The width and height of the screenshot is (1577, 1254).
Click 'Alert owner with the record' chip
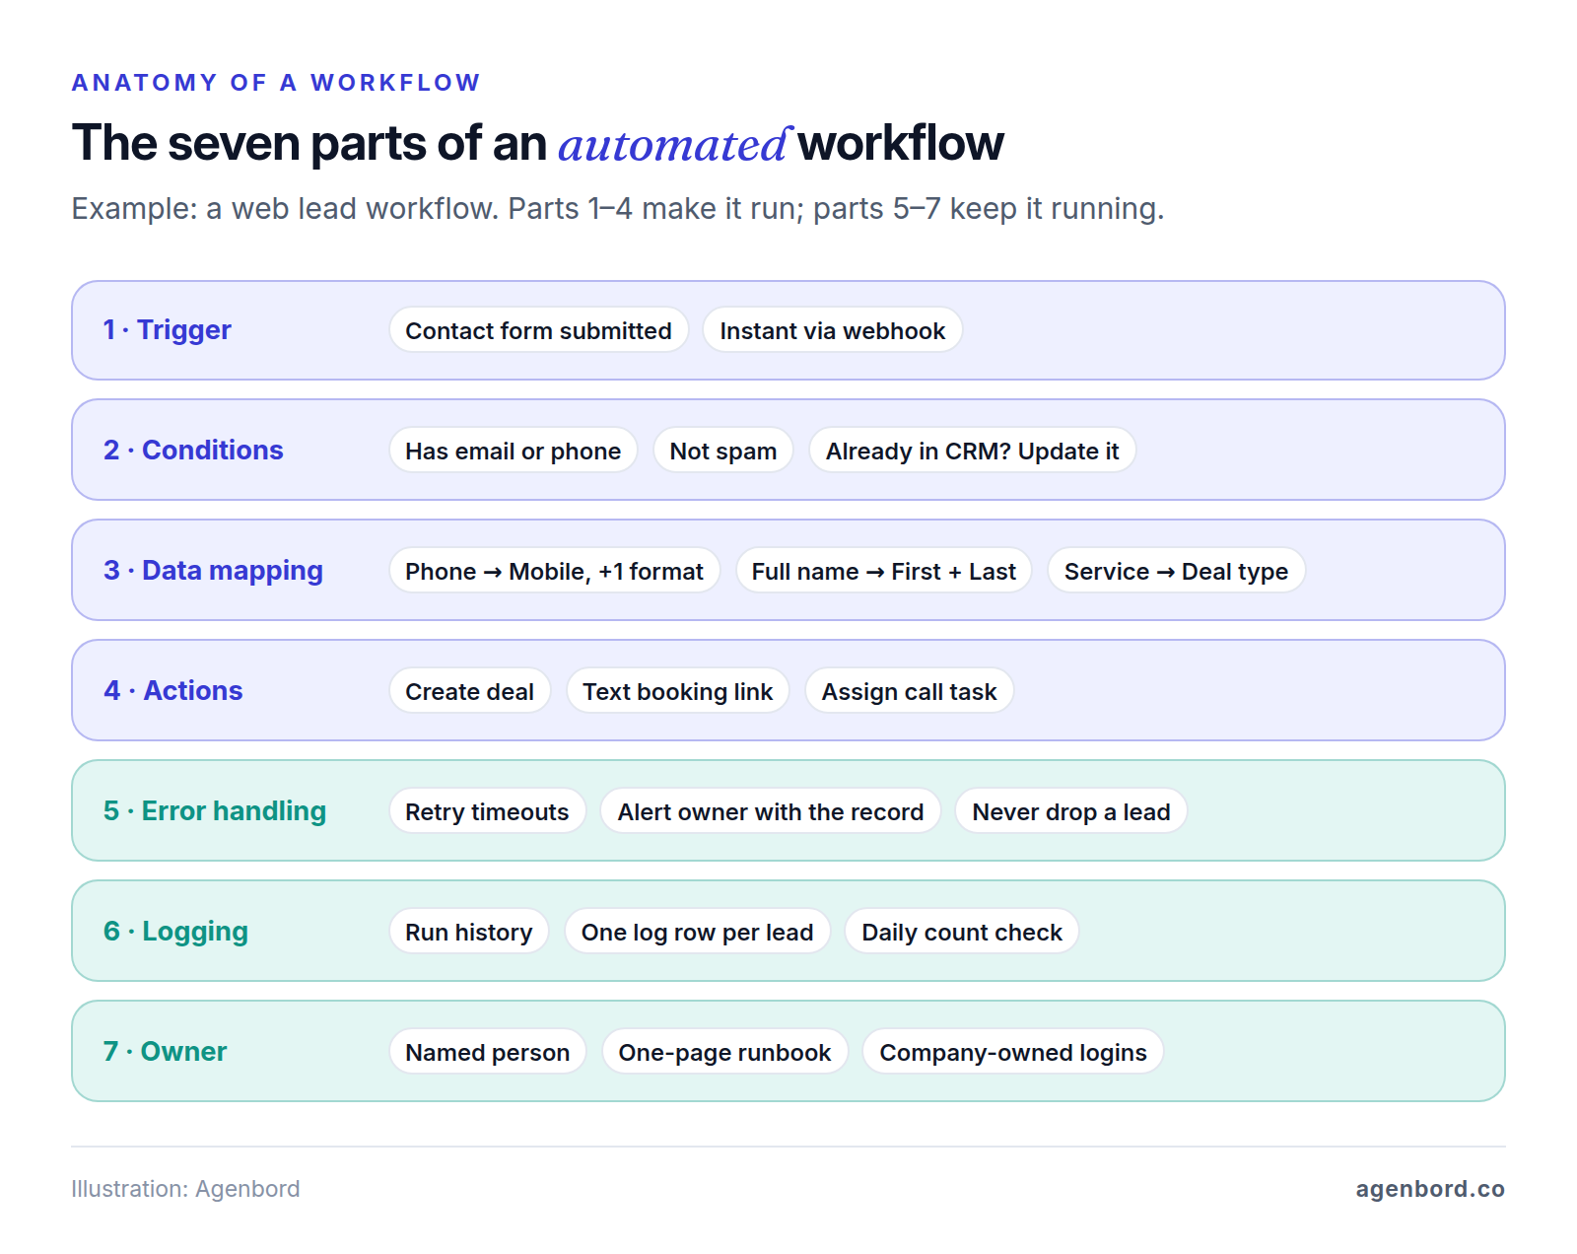click(770, 811)
